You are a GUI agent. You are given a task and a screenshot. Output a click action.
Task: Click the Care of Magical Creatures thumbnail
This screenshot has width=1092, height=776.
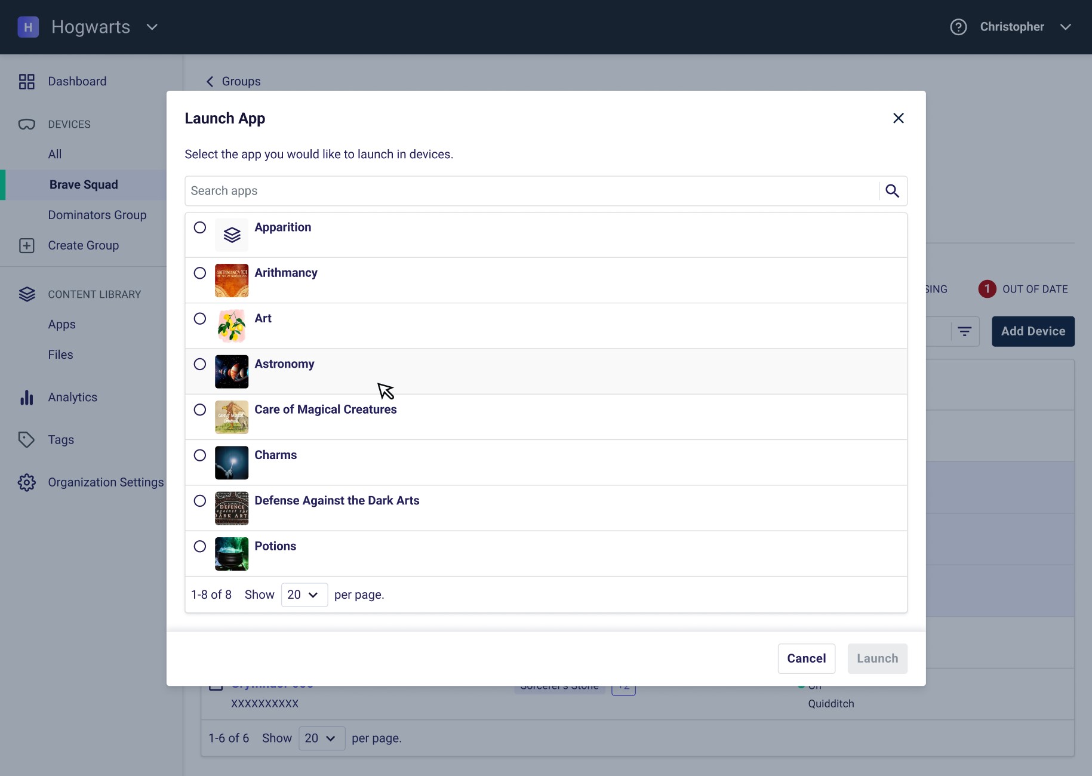(232, 417)
